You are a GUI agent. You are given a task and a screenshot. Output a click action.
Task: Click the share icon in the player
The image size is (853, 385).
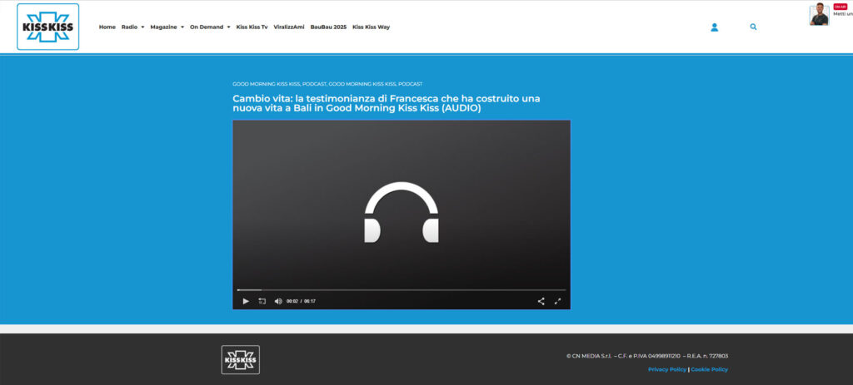tap(541, 301)
